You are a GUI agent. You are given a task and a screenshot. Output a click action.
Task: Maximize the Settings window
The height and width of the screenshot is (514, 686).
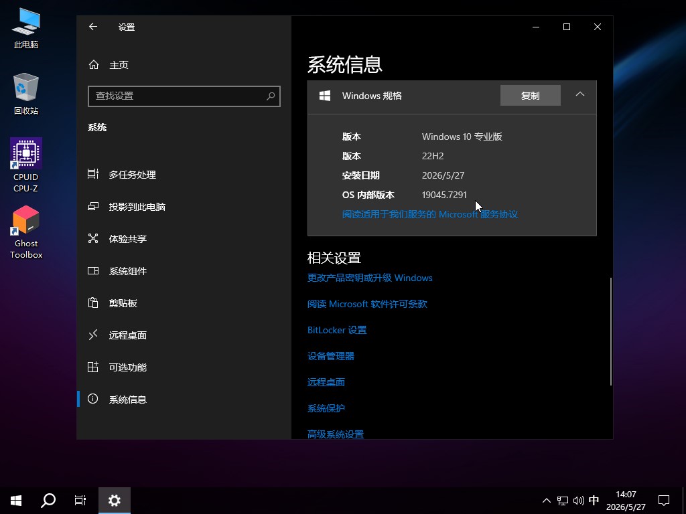[567, 27]
